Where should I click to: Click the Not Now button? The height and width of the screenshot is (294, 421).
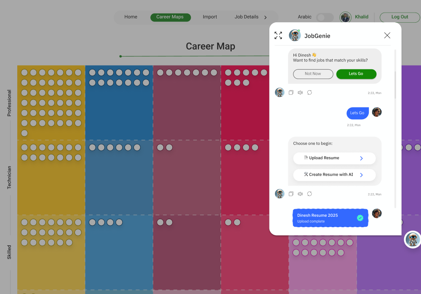point(313,74)
